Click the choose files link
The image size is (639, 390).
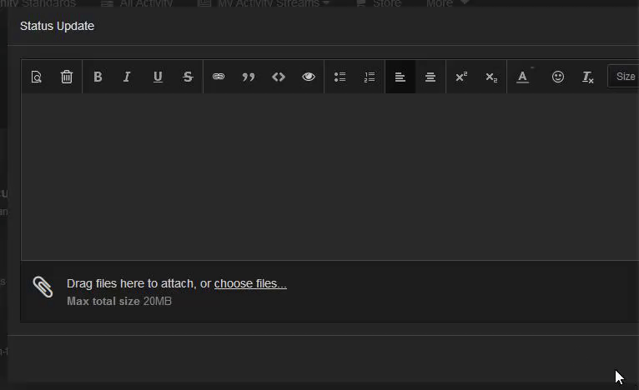(250, 283)
